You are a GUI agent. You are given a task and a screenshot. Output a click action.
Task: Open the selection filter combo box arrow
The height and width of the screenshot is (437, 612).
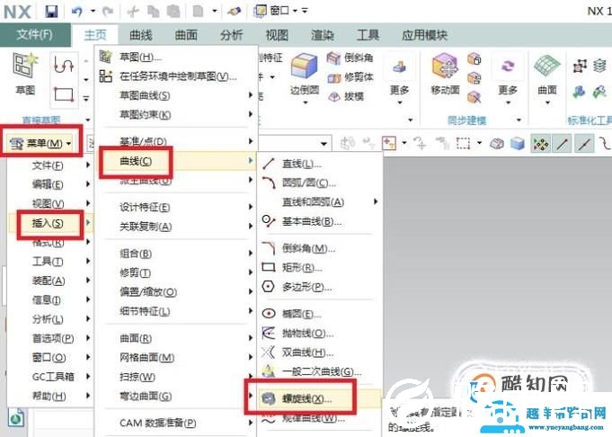pyautogui.click(x=324, y=144)
